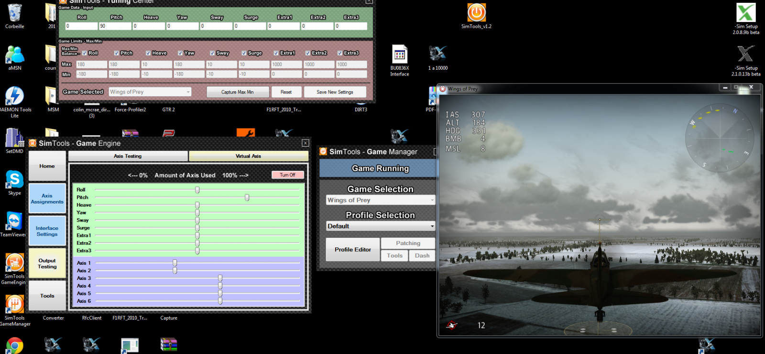Select the SimTools GameManager desktop shortcut

(14, 304)
